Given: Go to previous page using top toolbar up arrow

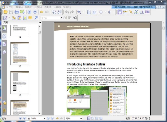Looking at the screenshot, I should [30, 12].
